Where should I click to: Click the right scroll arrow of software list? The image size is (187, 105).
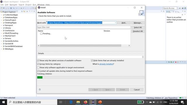pos(129,45)
